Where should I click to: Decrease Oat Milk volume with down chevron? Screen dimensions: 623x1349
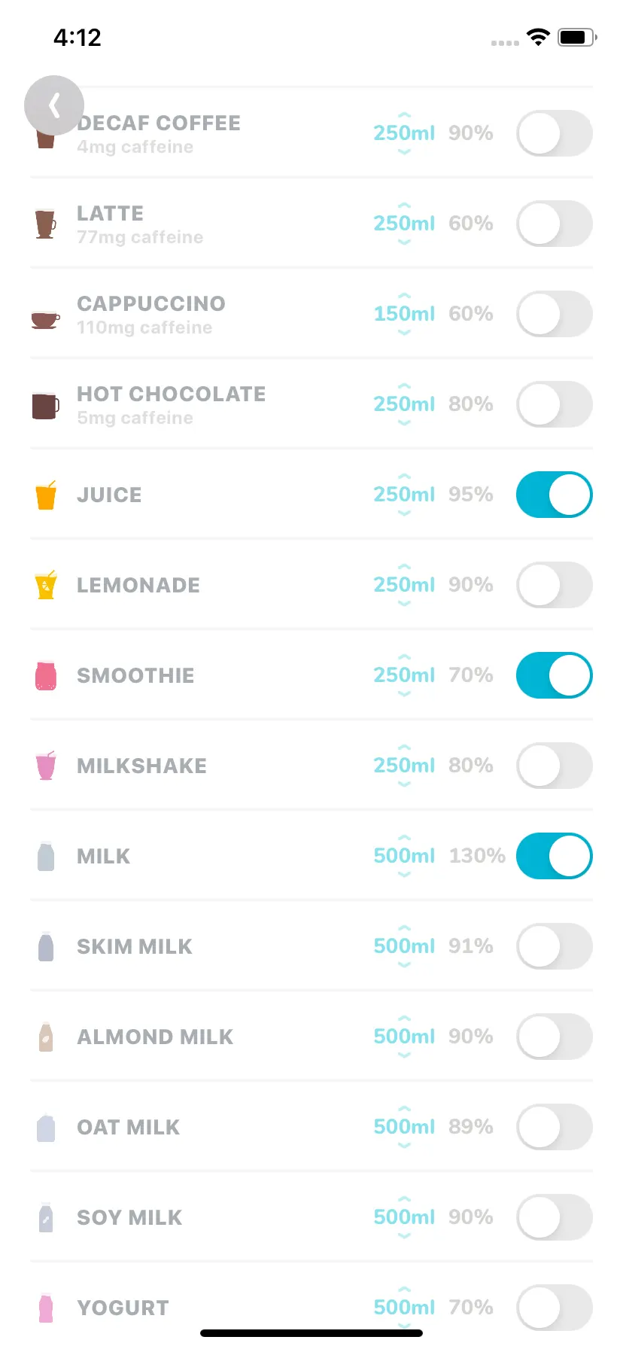tap(405, 1145)
